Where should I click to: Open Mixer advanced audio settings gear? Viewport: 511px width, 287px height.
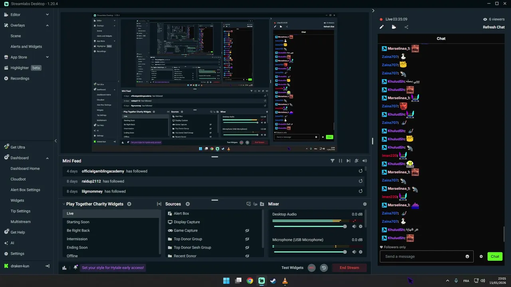364,204
